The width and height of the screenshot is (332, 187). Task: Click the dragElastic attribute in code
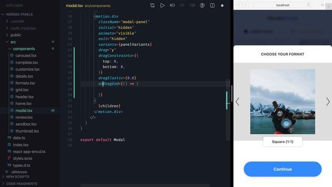click(110, 78)
